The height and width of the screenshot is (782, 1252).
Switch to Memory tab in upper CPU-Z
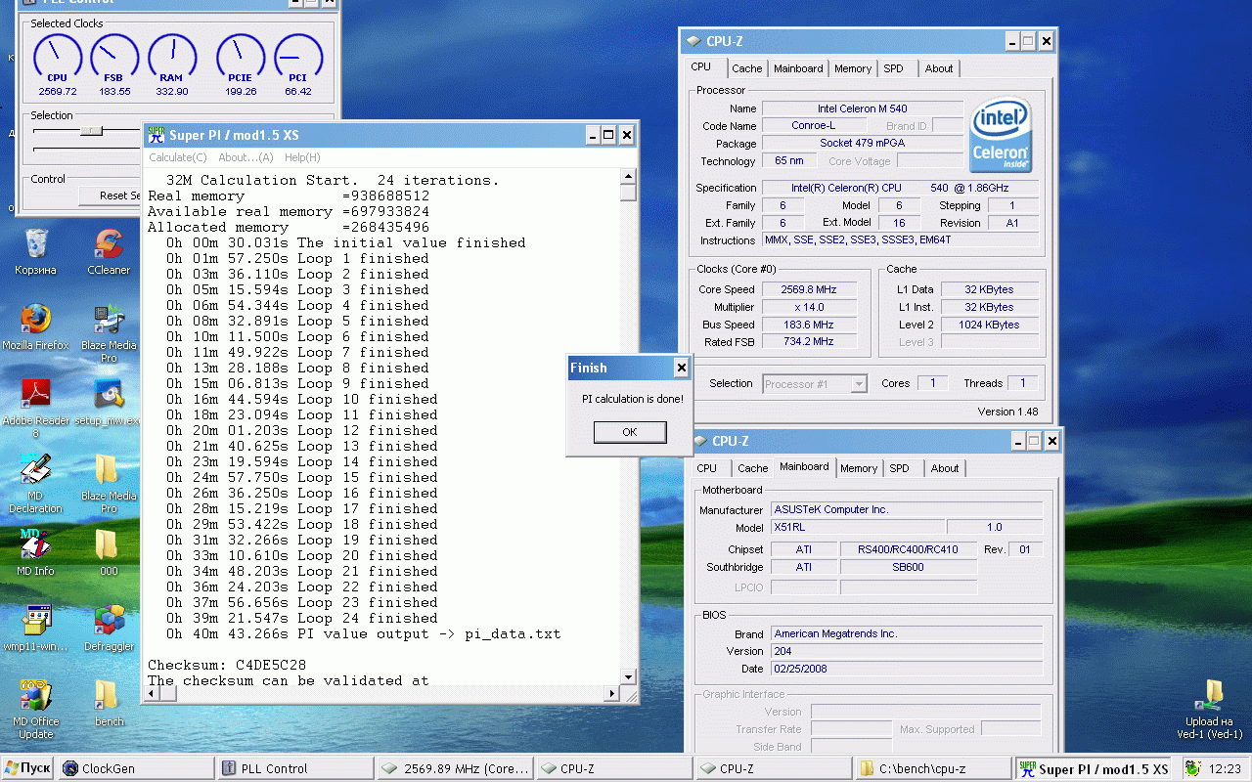[853, 68]
